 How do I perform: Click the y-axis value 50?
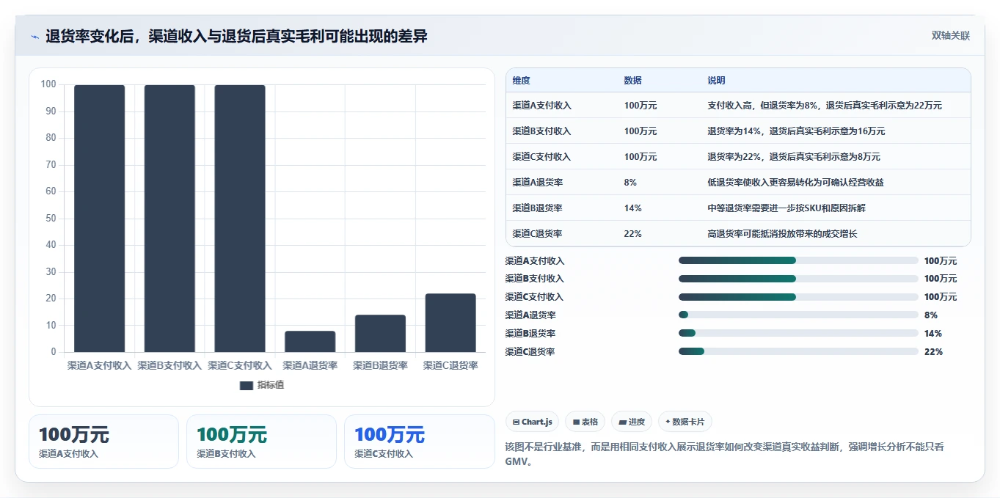(x=51, y=219)
